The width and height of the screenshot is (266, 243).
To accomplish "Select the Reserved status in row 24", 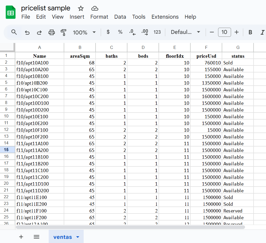I will coord(238,211).
